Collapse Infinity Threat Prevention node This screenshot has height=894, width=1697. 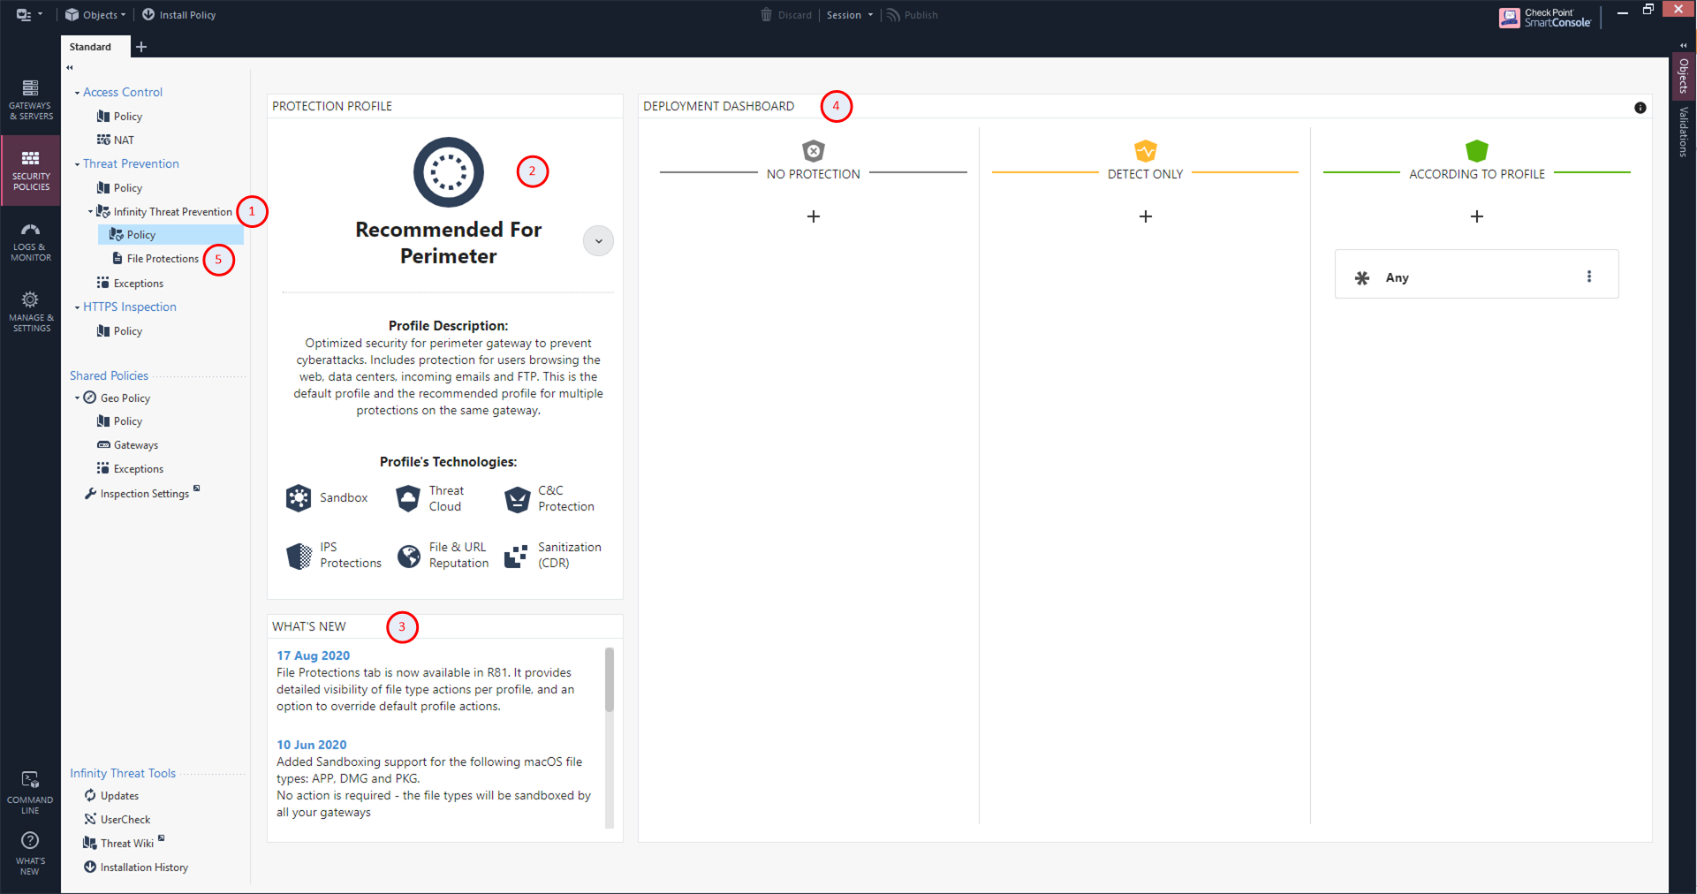pyautogui.click(x=90, y=212)
